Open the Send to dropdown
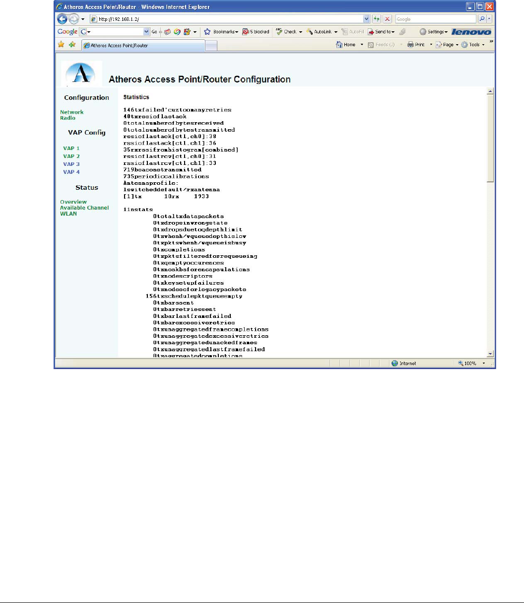This screenshot has height=603, width=524. pyautogui.click(x=382, y=32)
